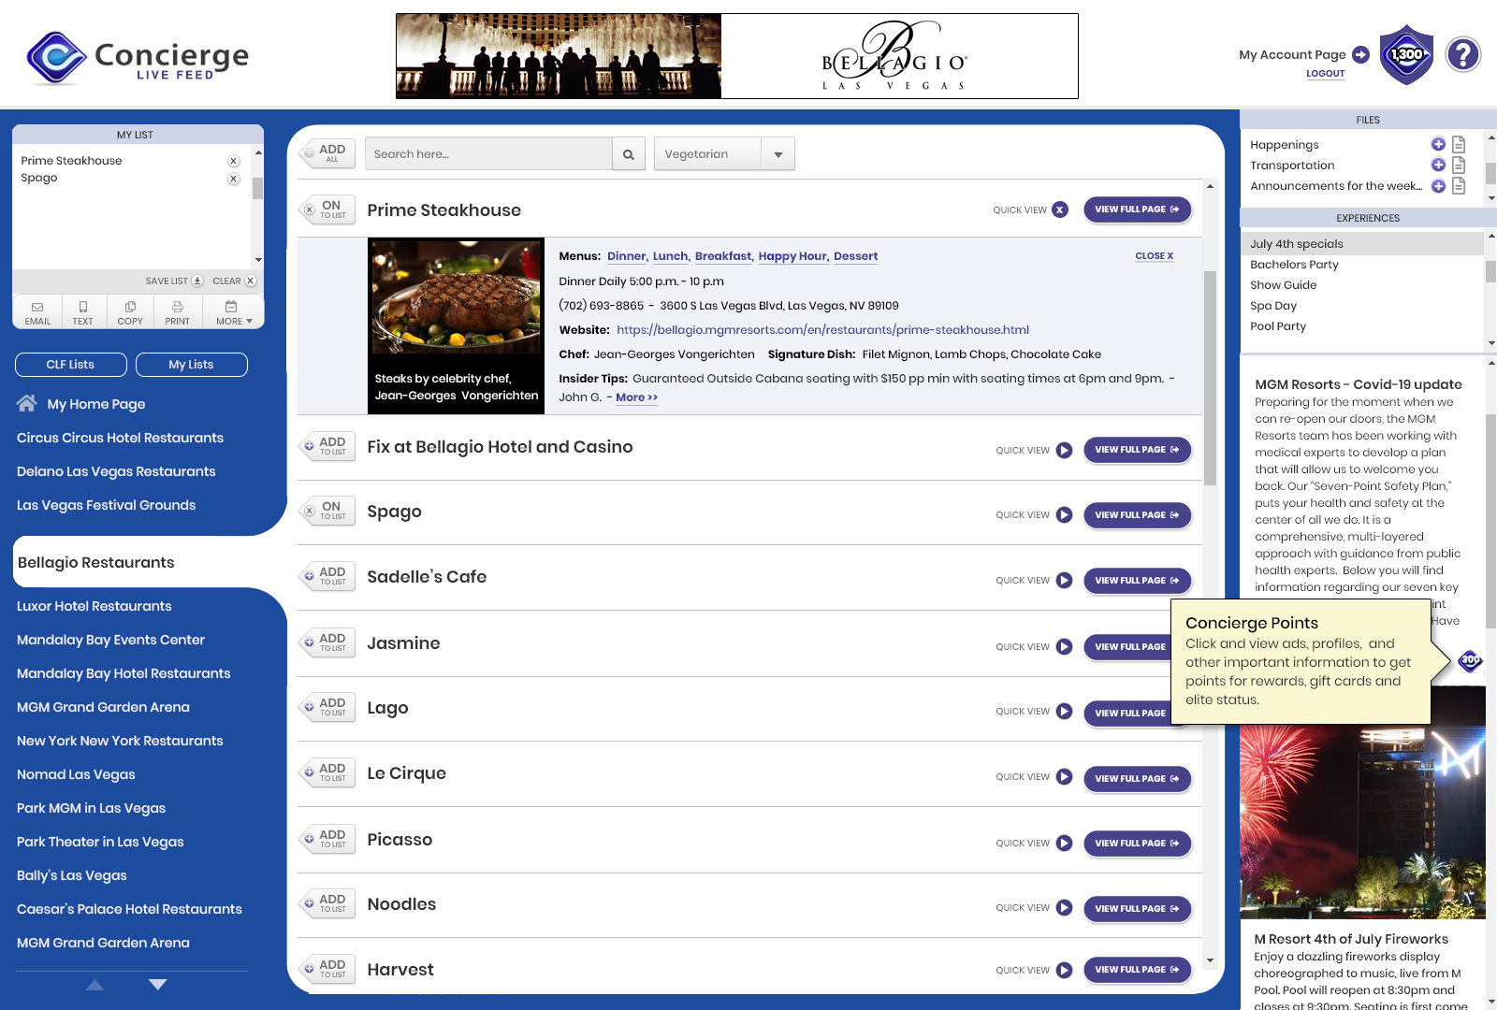Open Transportation document icon

1459,165
